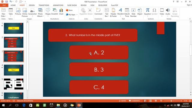Viewport: 192px width, 108px height.
Task: Switch to the DESIGN tab
Action: pyautogui.click(x=32, y=5)
